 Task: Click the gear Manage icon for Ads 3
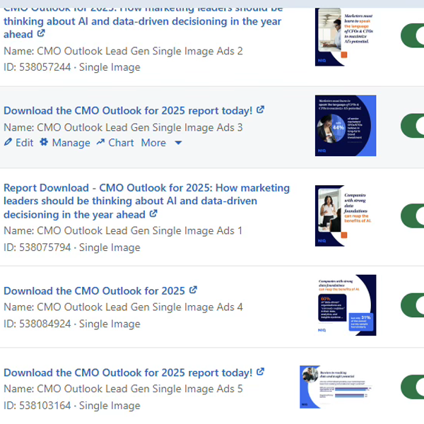(44, 143)
